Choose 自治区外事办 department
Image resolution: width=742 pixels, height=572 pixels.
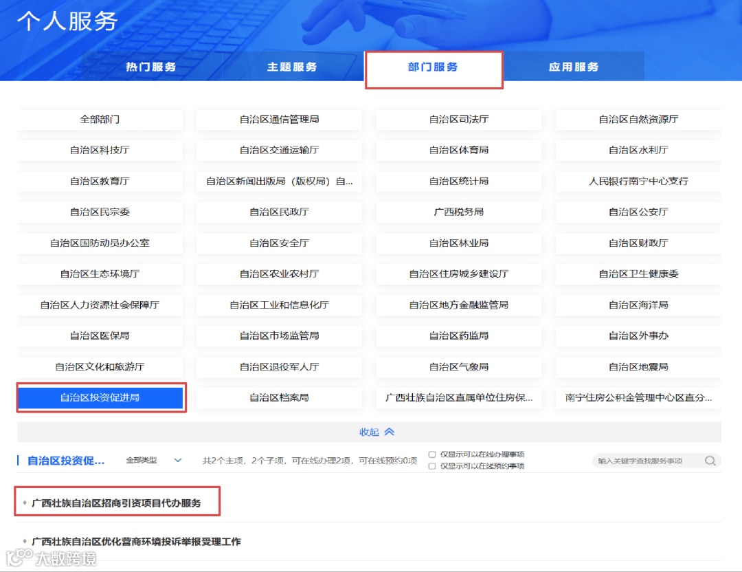[638, 336]
